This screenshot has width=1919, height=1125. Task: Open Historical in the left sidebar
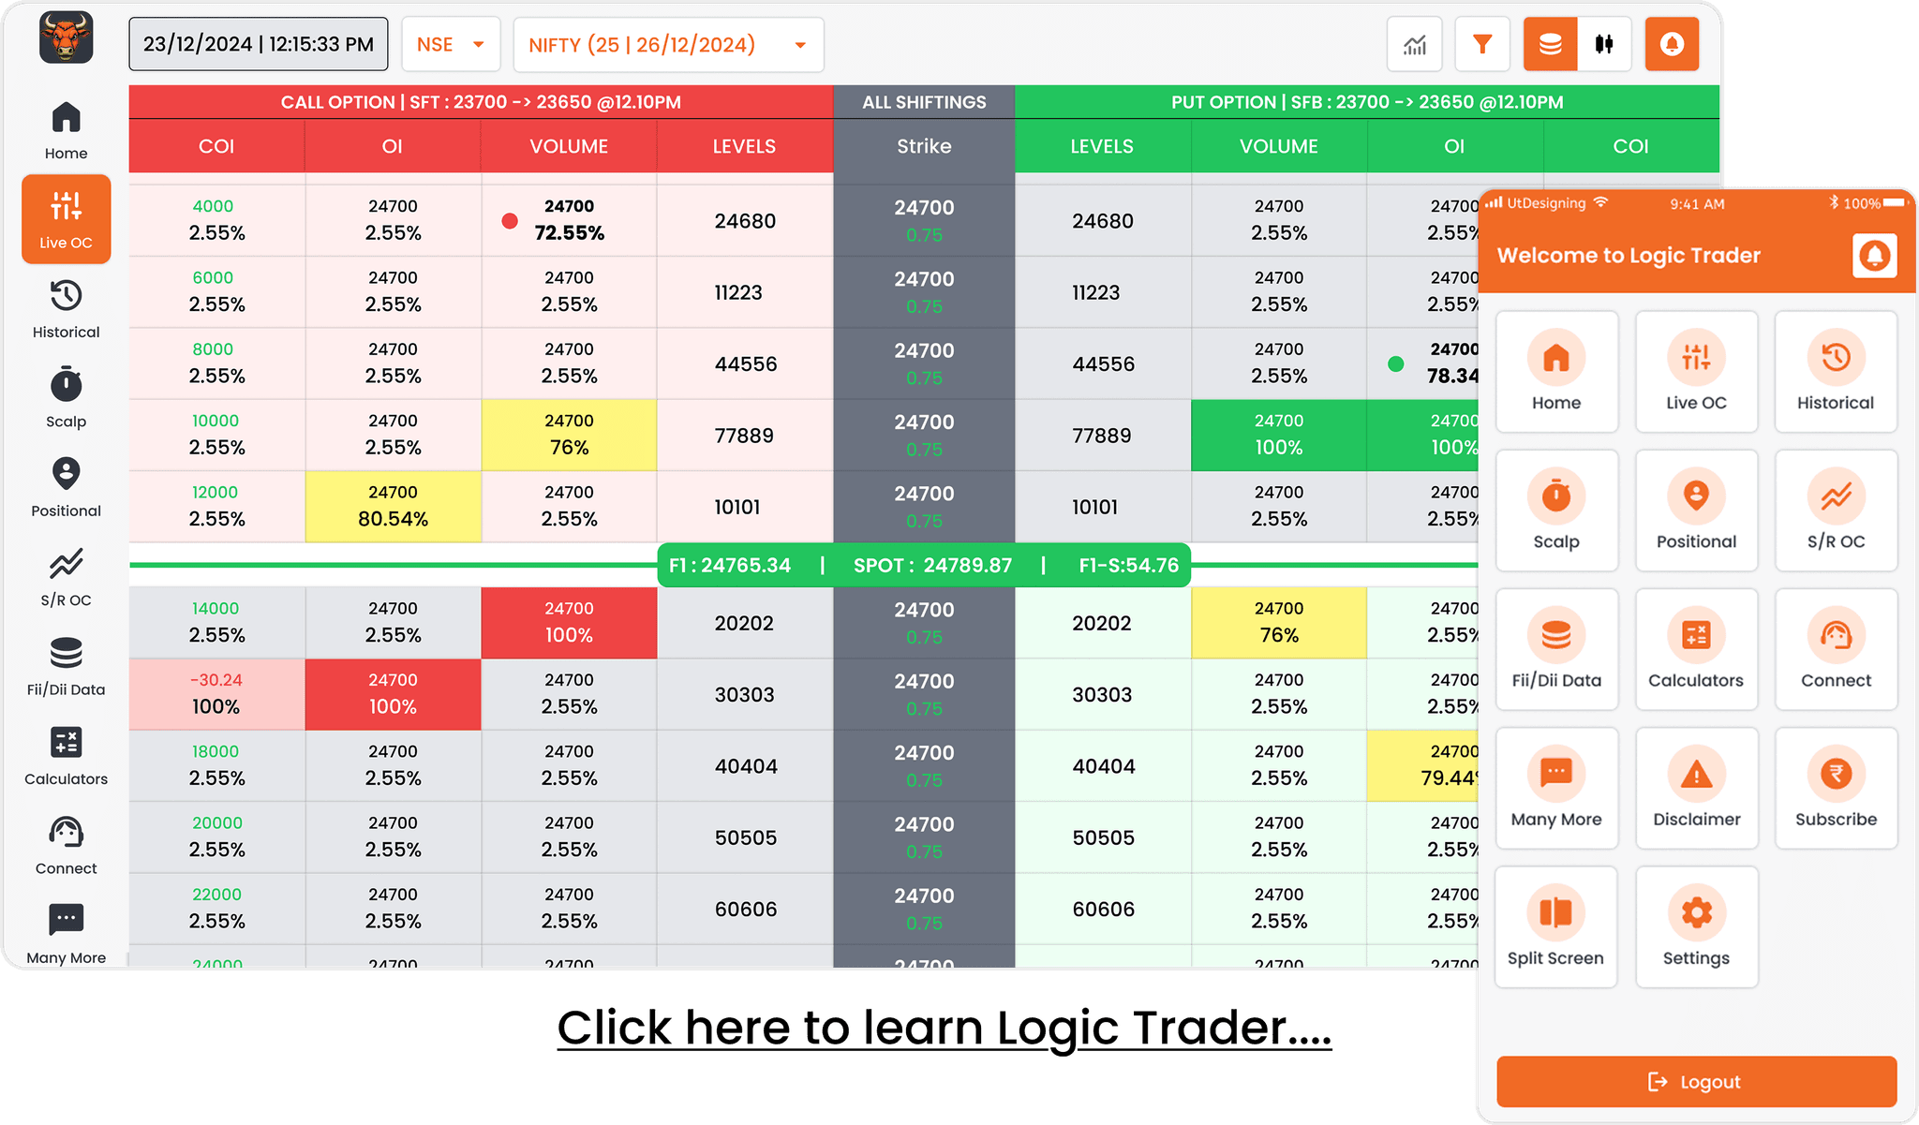click(66, 309)
